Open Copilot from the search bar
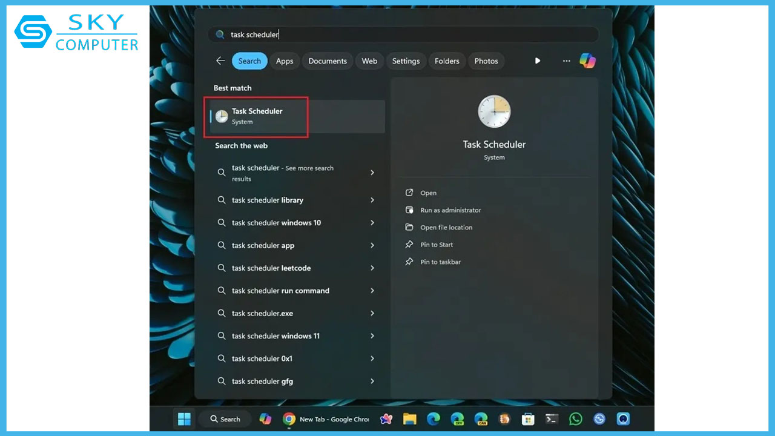The height and width of the screenshot is (436, 775). 587,61
